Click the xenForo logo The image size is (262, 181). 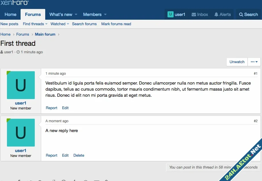point(14,3)
